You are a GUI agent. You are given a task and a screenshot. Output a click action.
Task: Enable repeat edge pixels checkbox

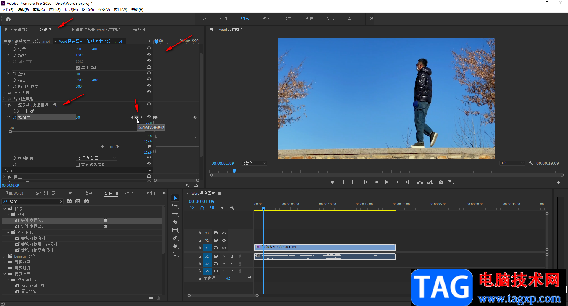click(78, 165)
